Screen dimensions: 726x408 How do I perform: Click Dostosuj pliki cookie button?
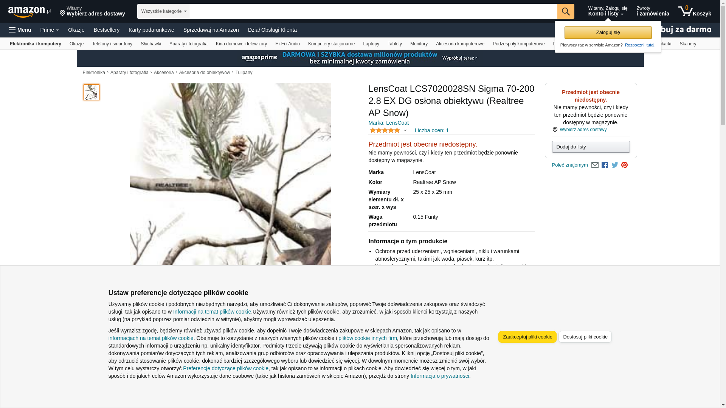pyautogui.click(x=585, y=337)
